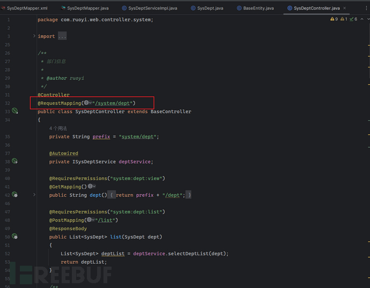Click the "4 个用法" usages hint
The width and height of the screenshot is (370, 288).
58,128
